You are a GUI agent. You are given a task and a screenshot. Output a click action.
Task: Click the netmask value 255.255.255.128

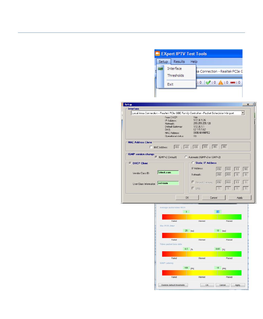point(202,123)
